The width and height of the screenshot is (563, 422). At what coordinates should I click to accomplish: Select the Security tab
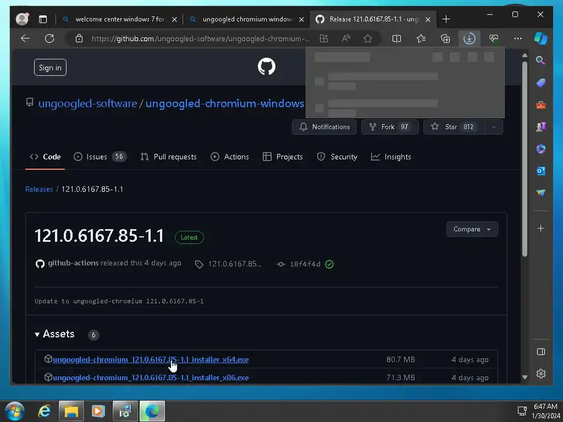[337, 157]
